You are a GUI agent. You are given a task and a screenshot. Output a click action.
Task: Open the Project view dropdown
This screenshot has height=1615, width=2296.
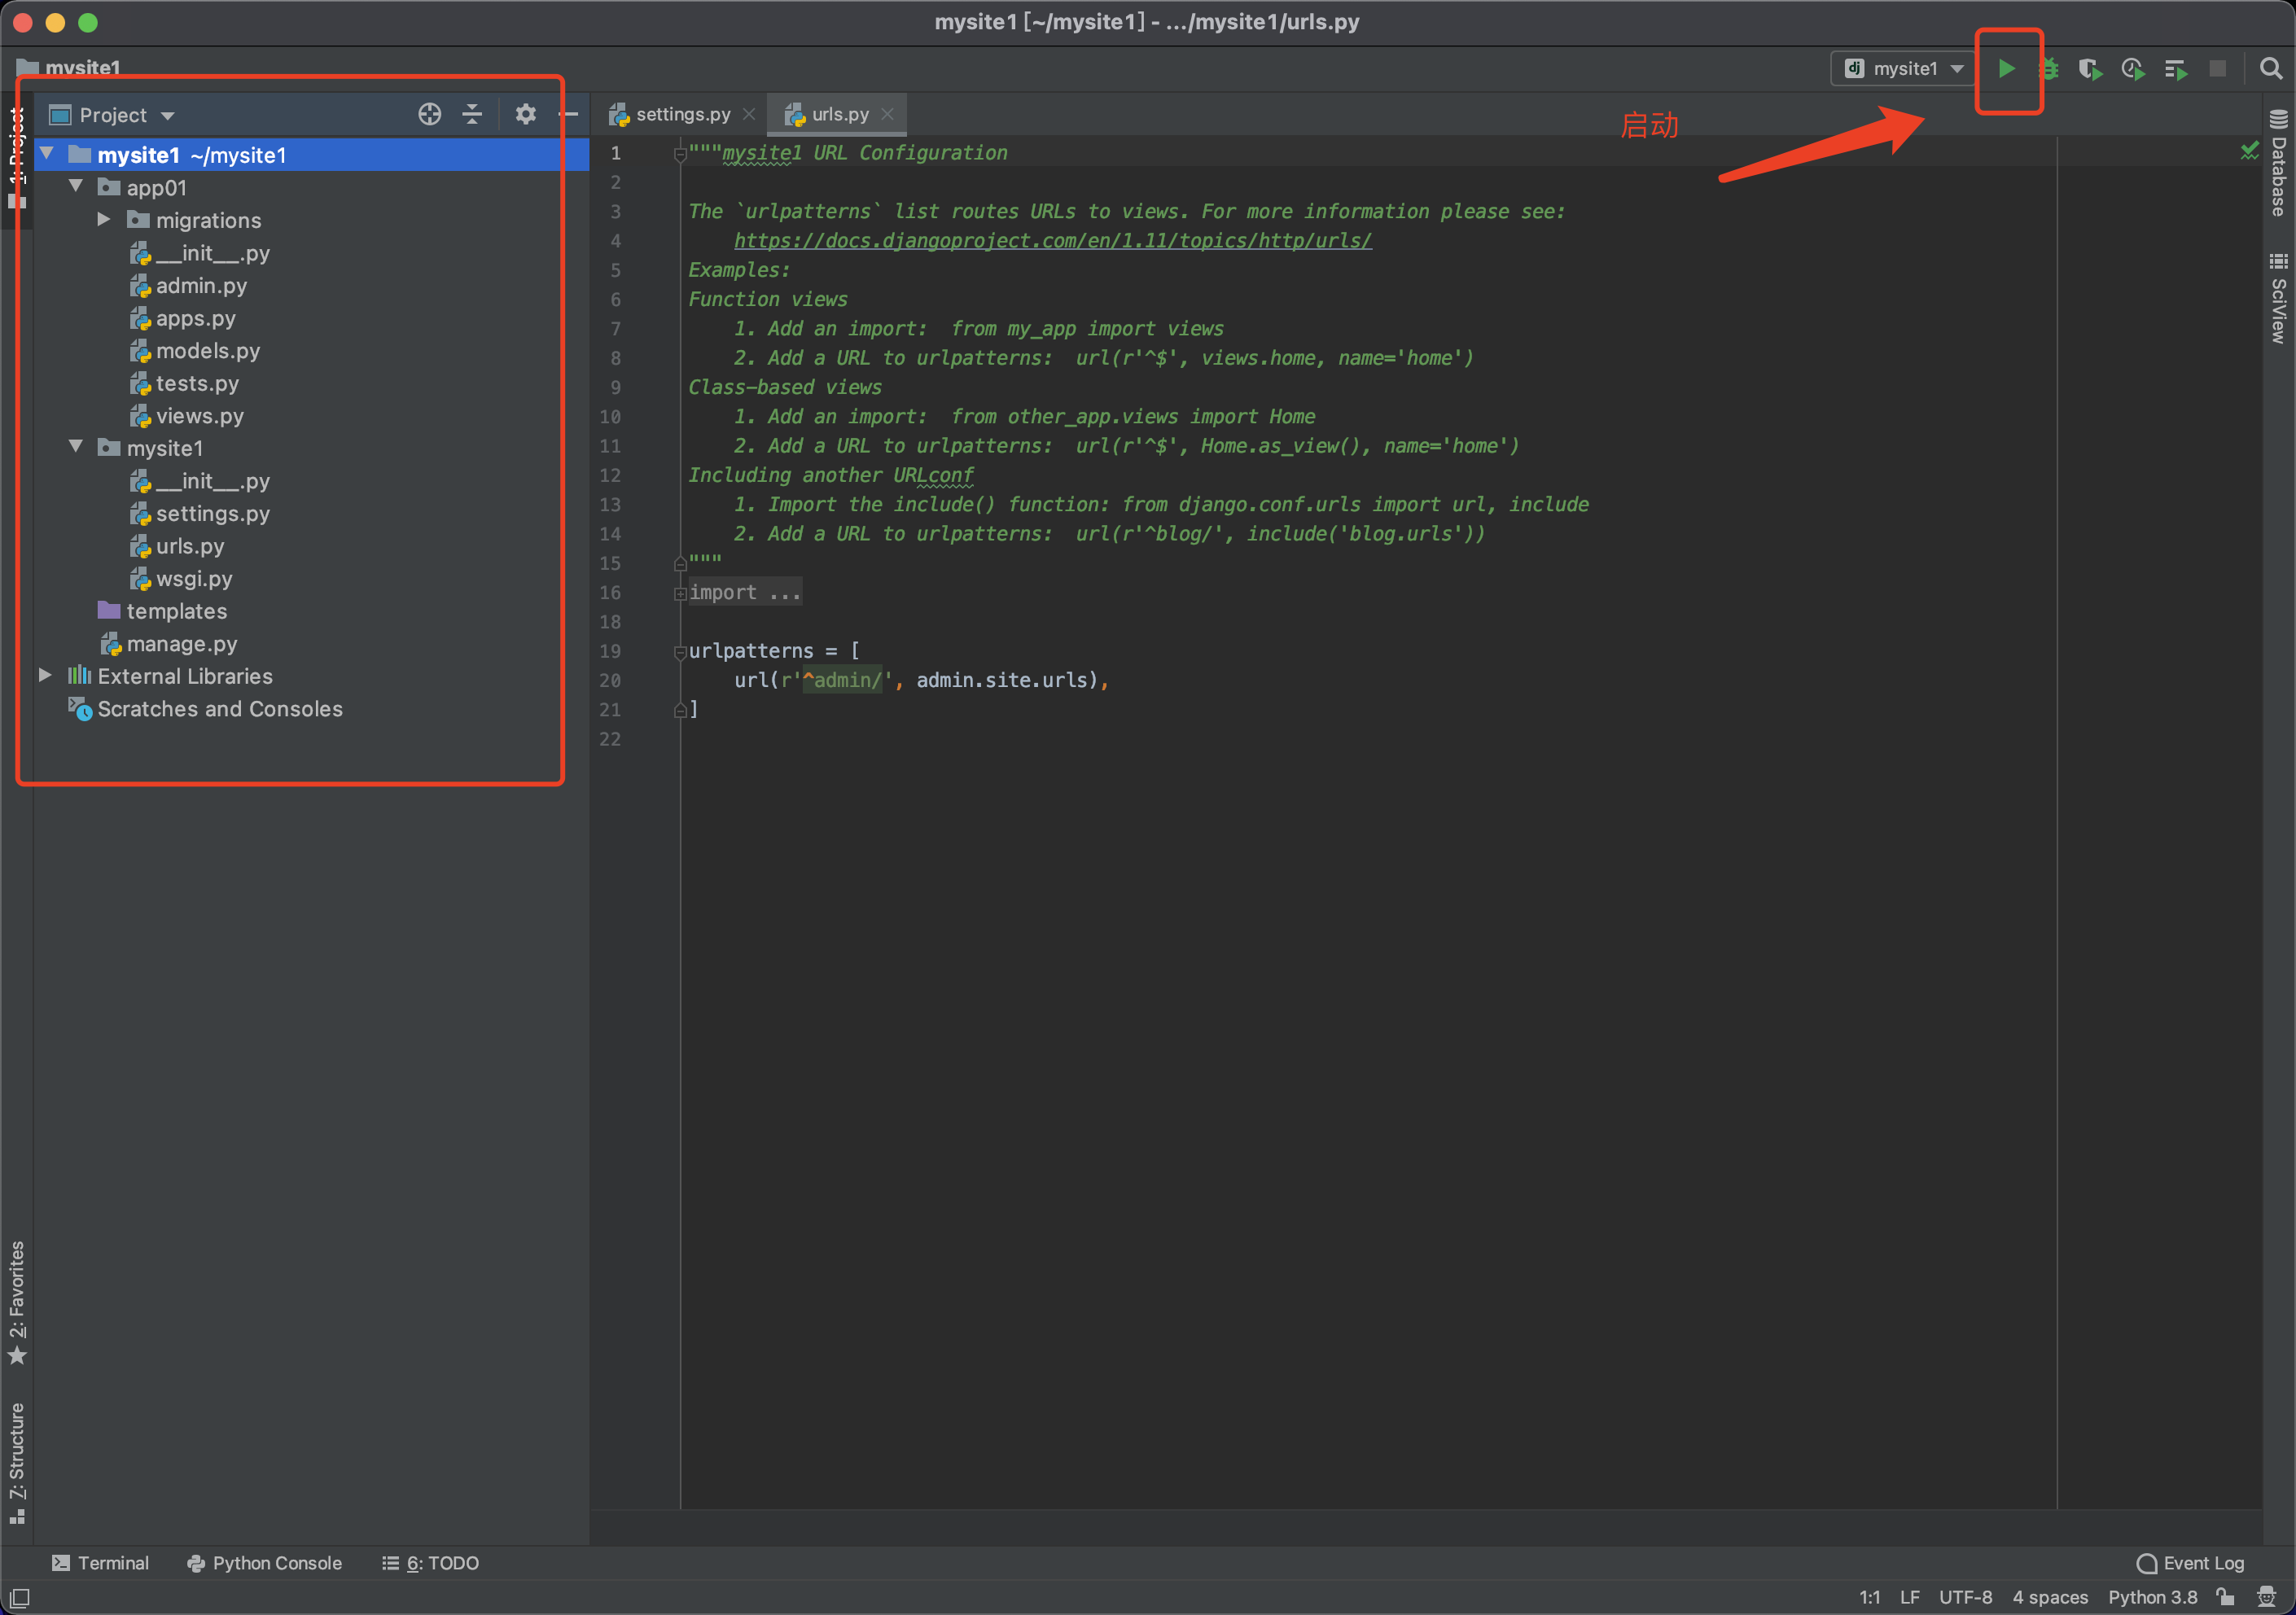[x=112, y=115]
